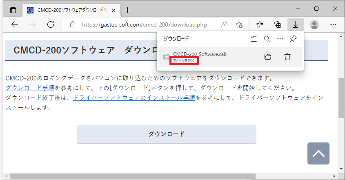Click vertical scrollbar up arrow
This screenshot has width=345, height=180.
pos(341,36)
